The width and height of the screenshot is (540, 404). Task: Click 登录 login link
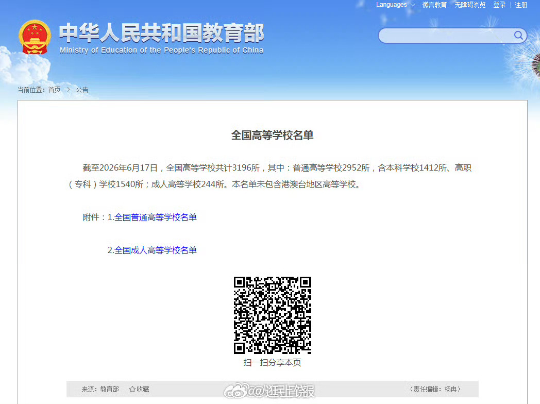(499, 5)
